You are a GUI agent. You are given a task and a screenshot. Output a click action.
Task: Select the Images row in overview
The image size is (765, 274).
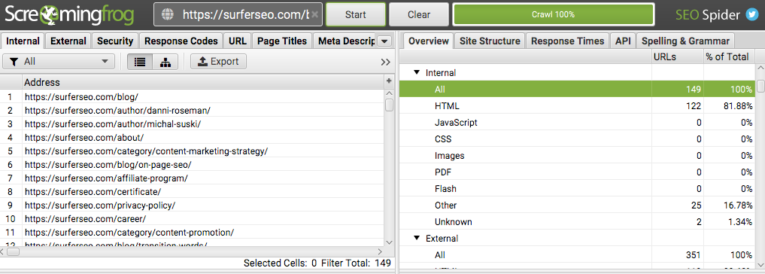tap(577, 156)
